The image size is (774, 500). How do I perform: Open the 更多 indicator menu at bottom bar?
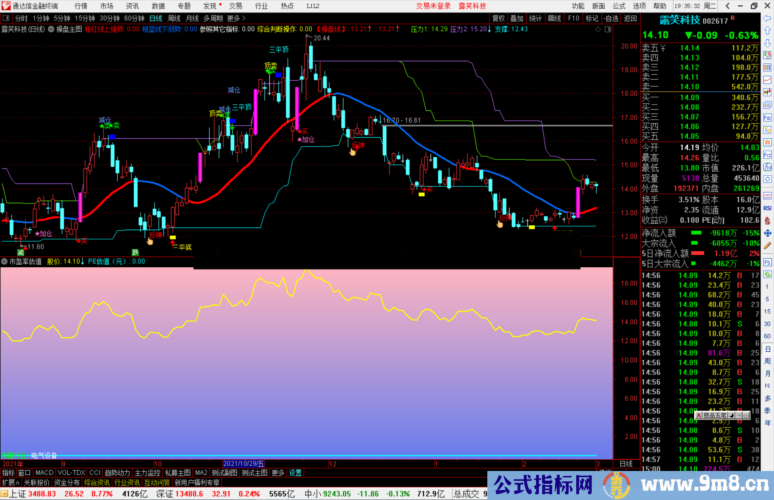(278, 473)
